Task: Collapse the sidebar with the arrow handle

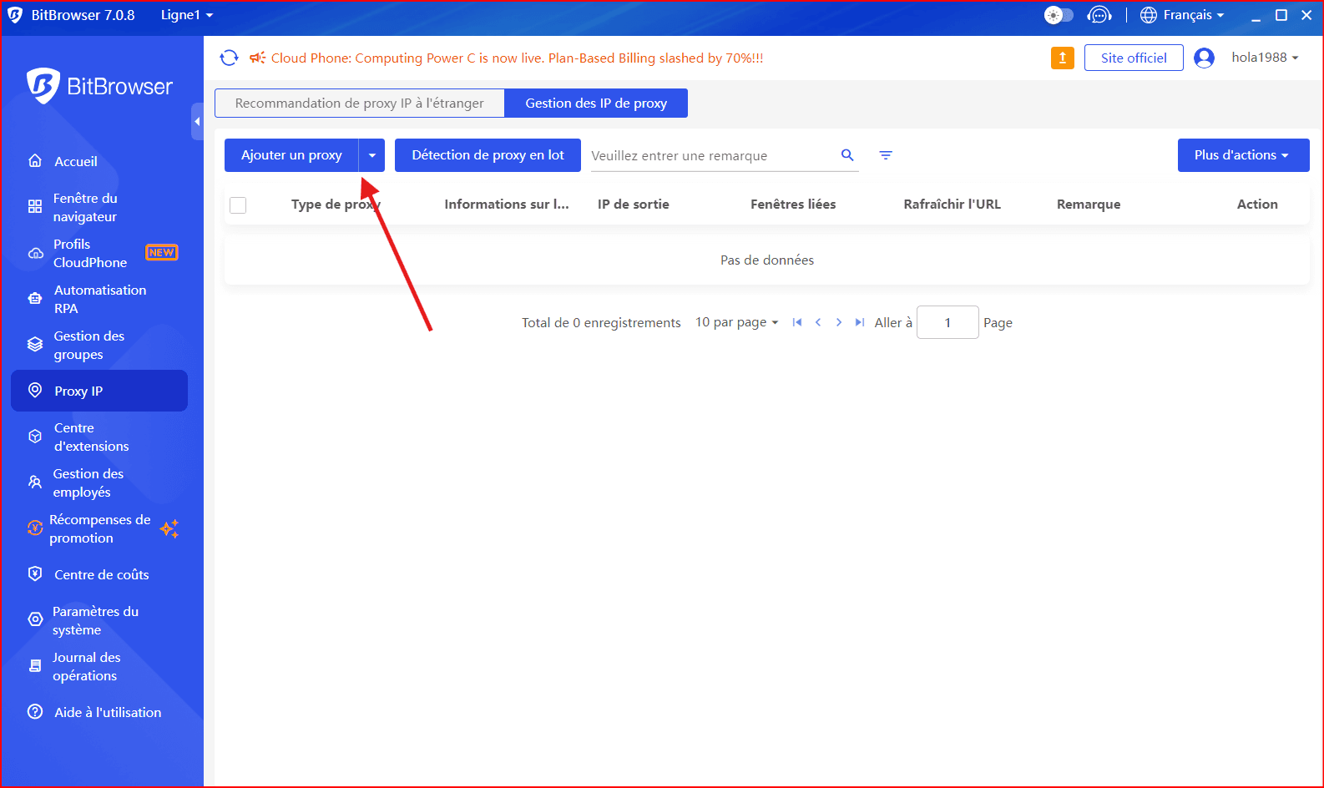Action: [x=197, y=122]
